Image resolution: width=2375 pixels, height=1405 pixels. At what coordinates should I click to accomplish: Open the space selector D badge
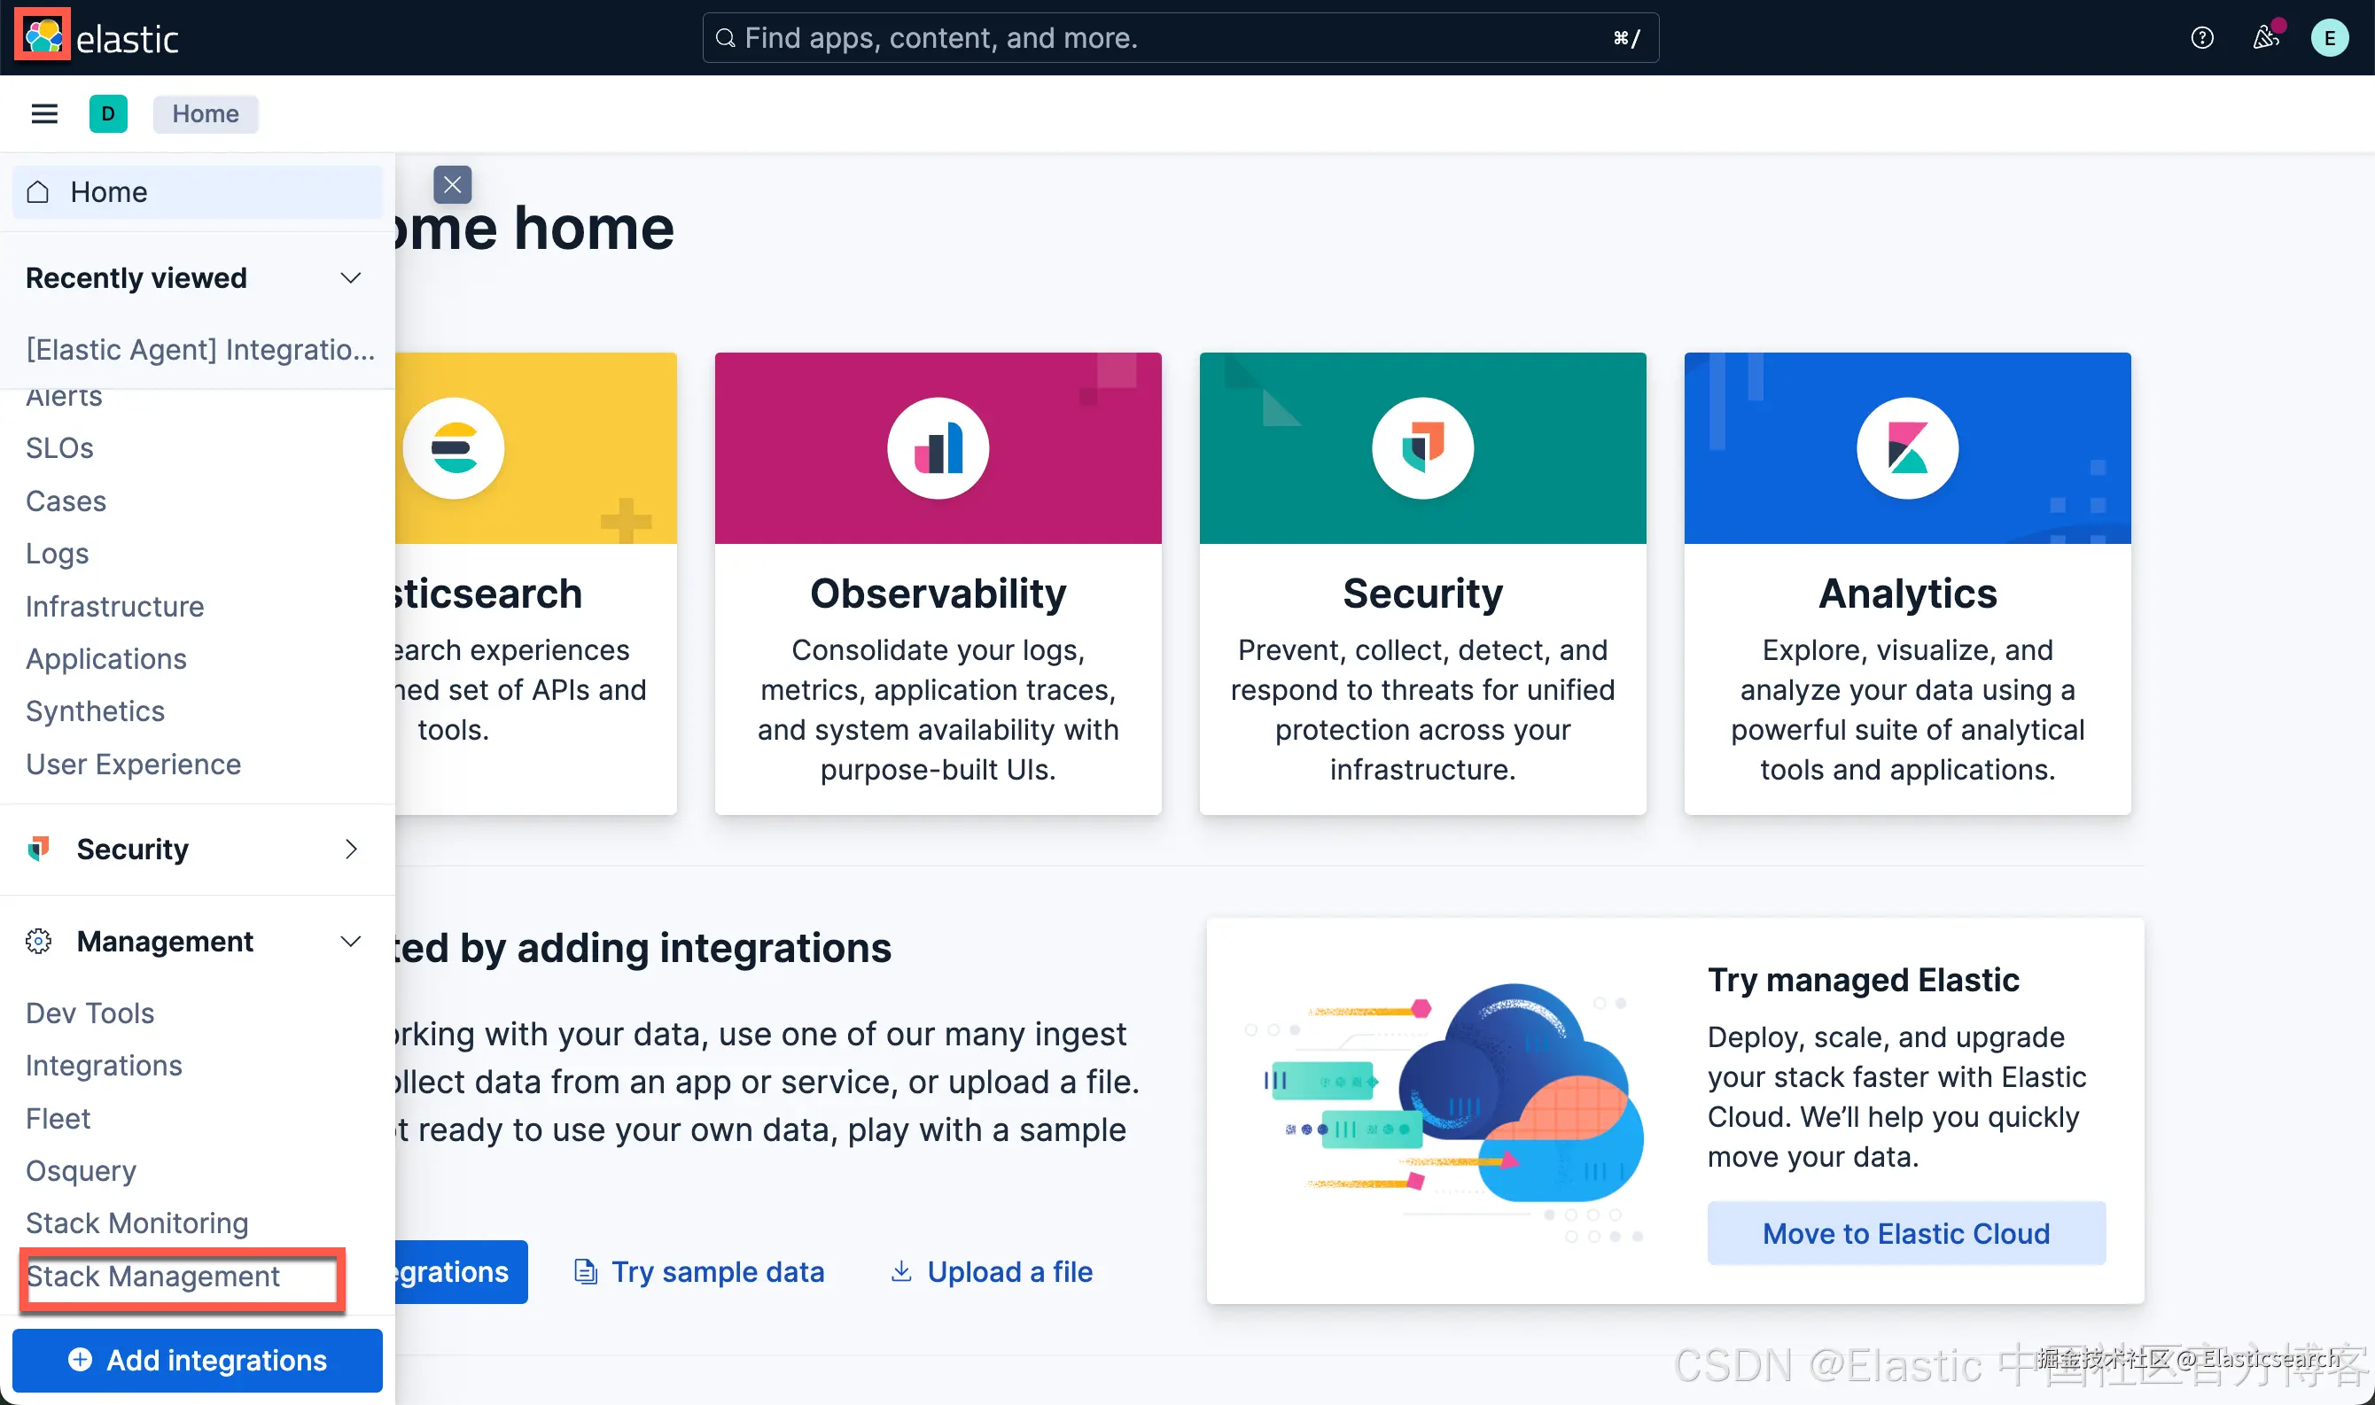click(108, 113)
